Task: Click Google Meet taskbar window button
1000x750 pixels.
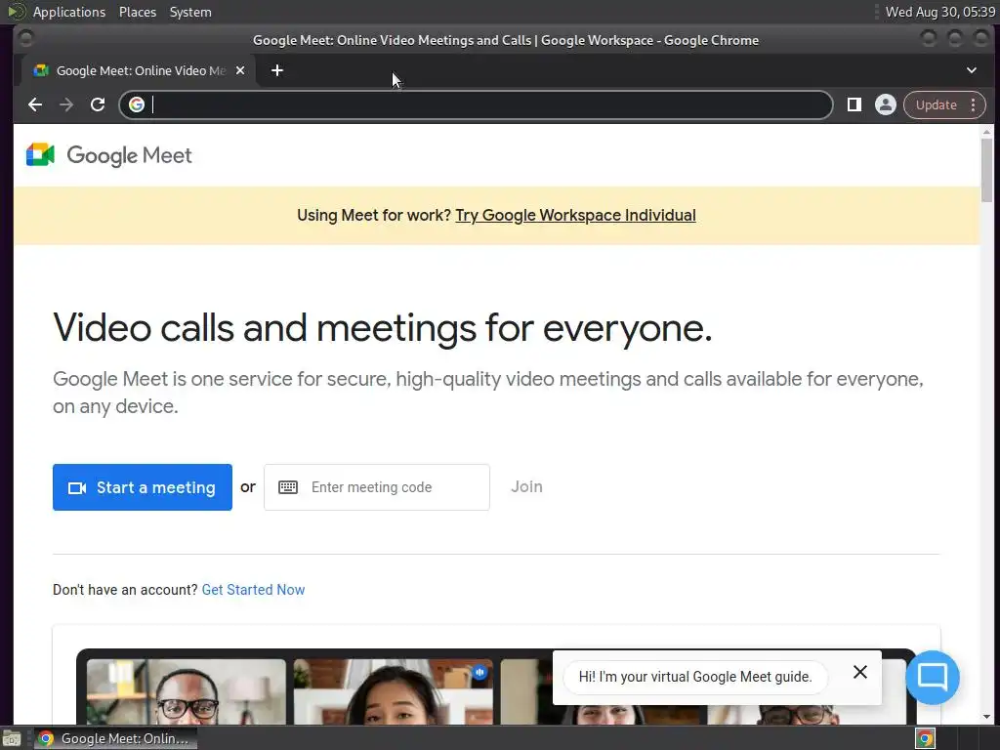Action: pos(115,738)
